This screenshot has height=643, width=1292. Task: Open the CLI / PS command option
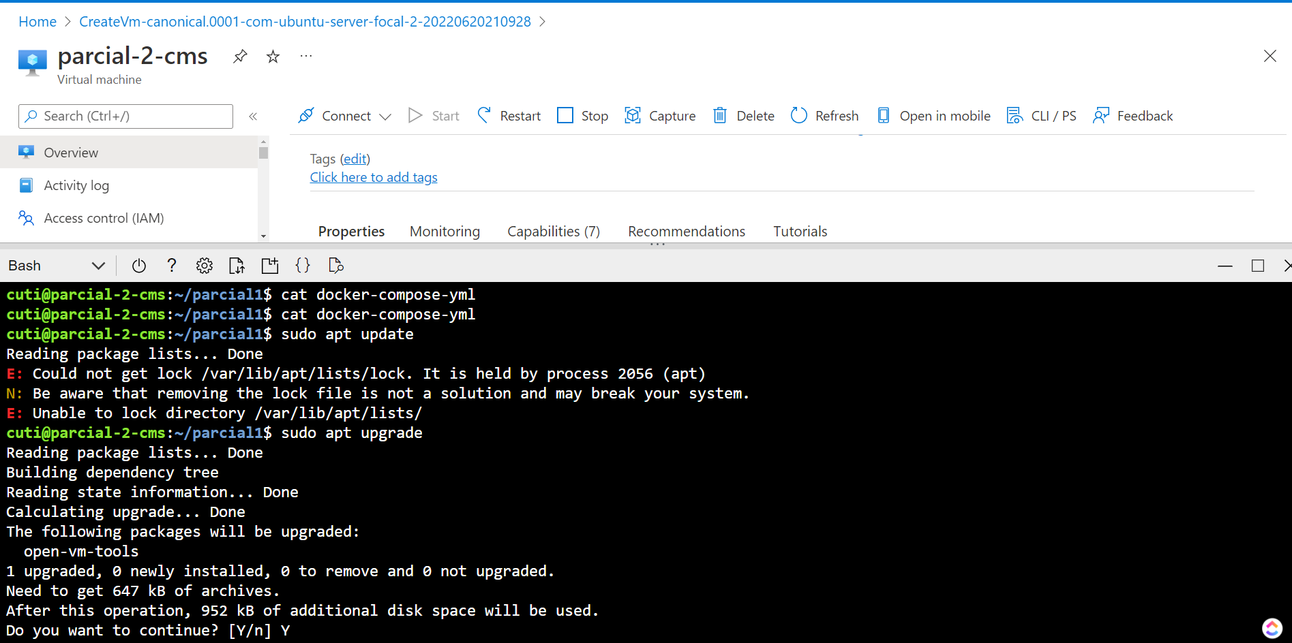click(x=1041, y=116)
